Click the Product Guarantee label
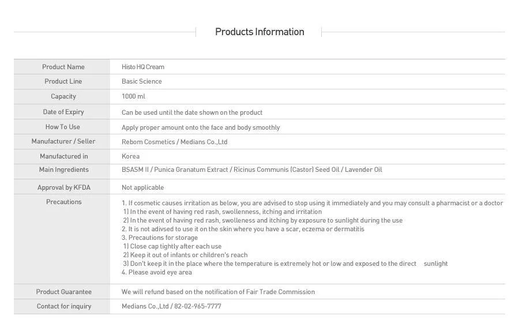 (64, 292)
